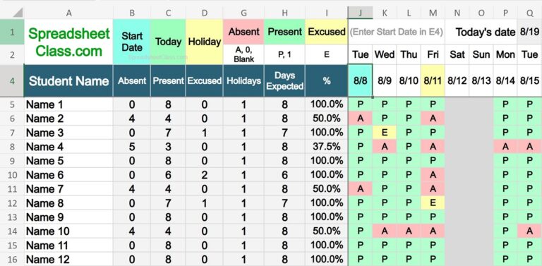Click row 4 header number

coord(12,80)
